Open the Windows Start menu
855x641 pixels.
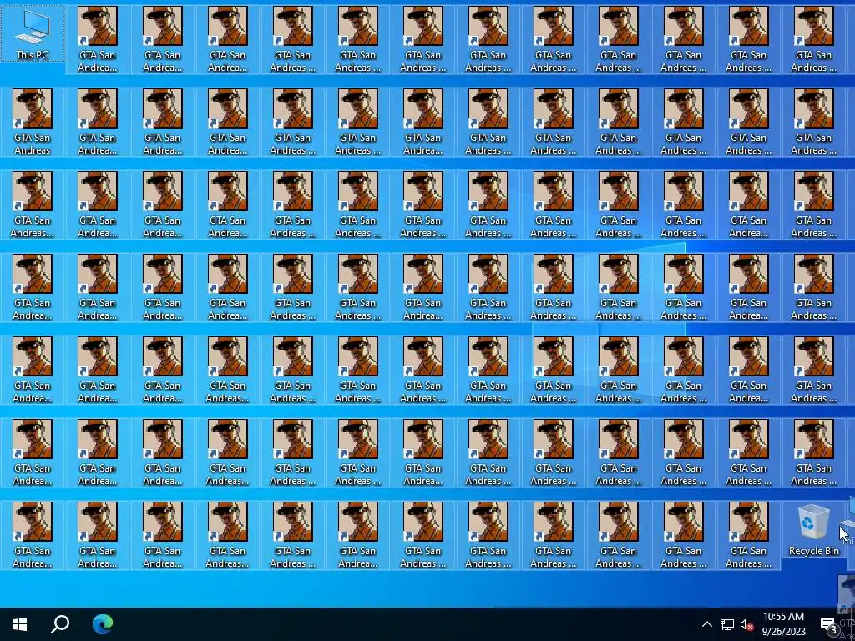[20, 624]
